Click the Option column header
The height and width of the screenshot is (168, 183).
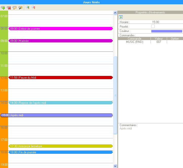175,39
